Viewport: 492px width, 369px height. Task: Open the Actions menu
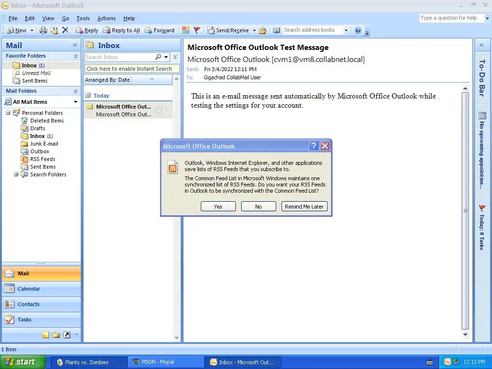[x=106, y=18]
